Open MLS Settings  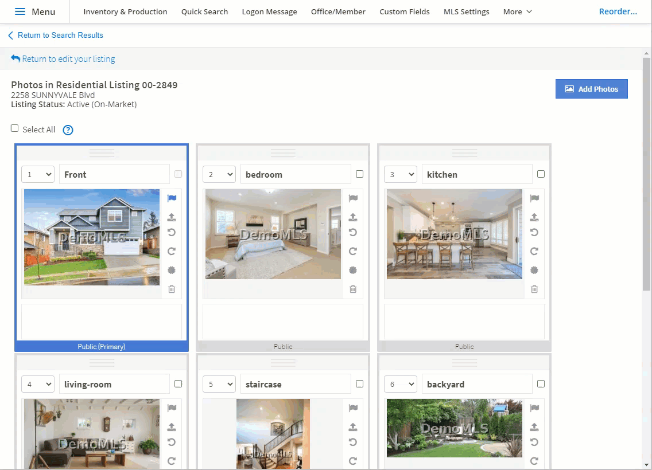(466, 11)
